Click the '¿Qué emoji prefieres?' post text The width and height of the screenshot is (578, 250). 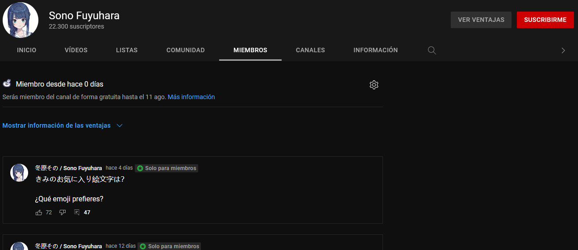[69, 199]
